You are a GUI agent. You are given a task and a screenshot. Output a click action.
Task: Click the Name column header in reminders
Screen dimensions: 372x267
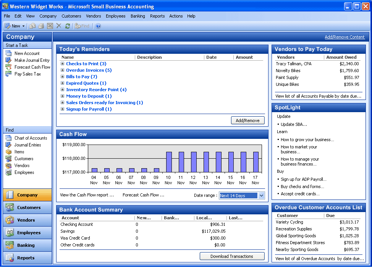68,57
